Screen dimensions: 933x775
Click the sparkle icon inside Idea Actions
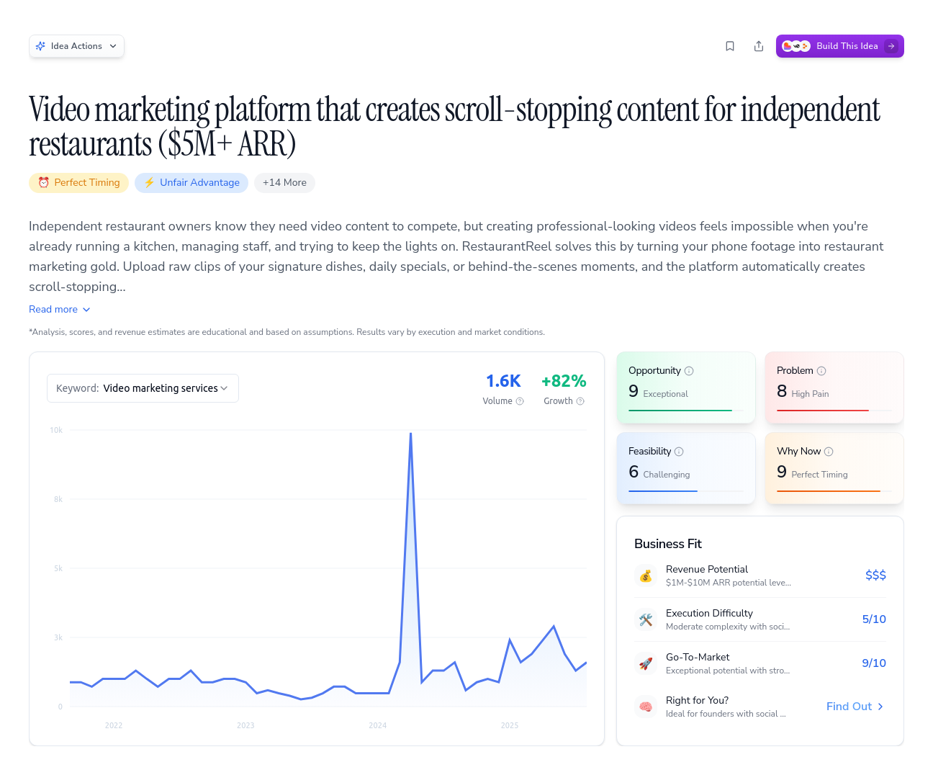click(x=41, y=45)
